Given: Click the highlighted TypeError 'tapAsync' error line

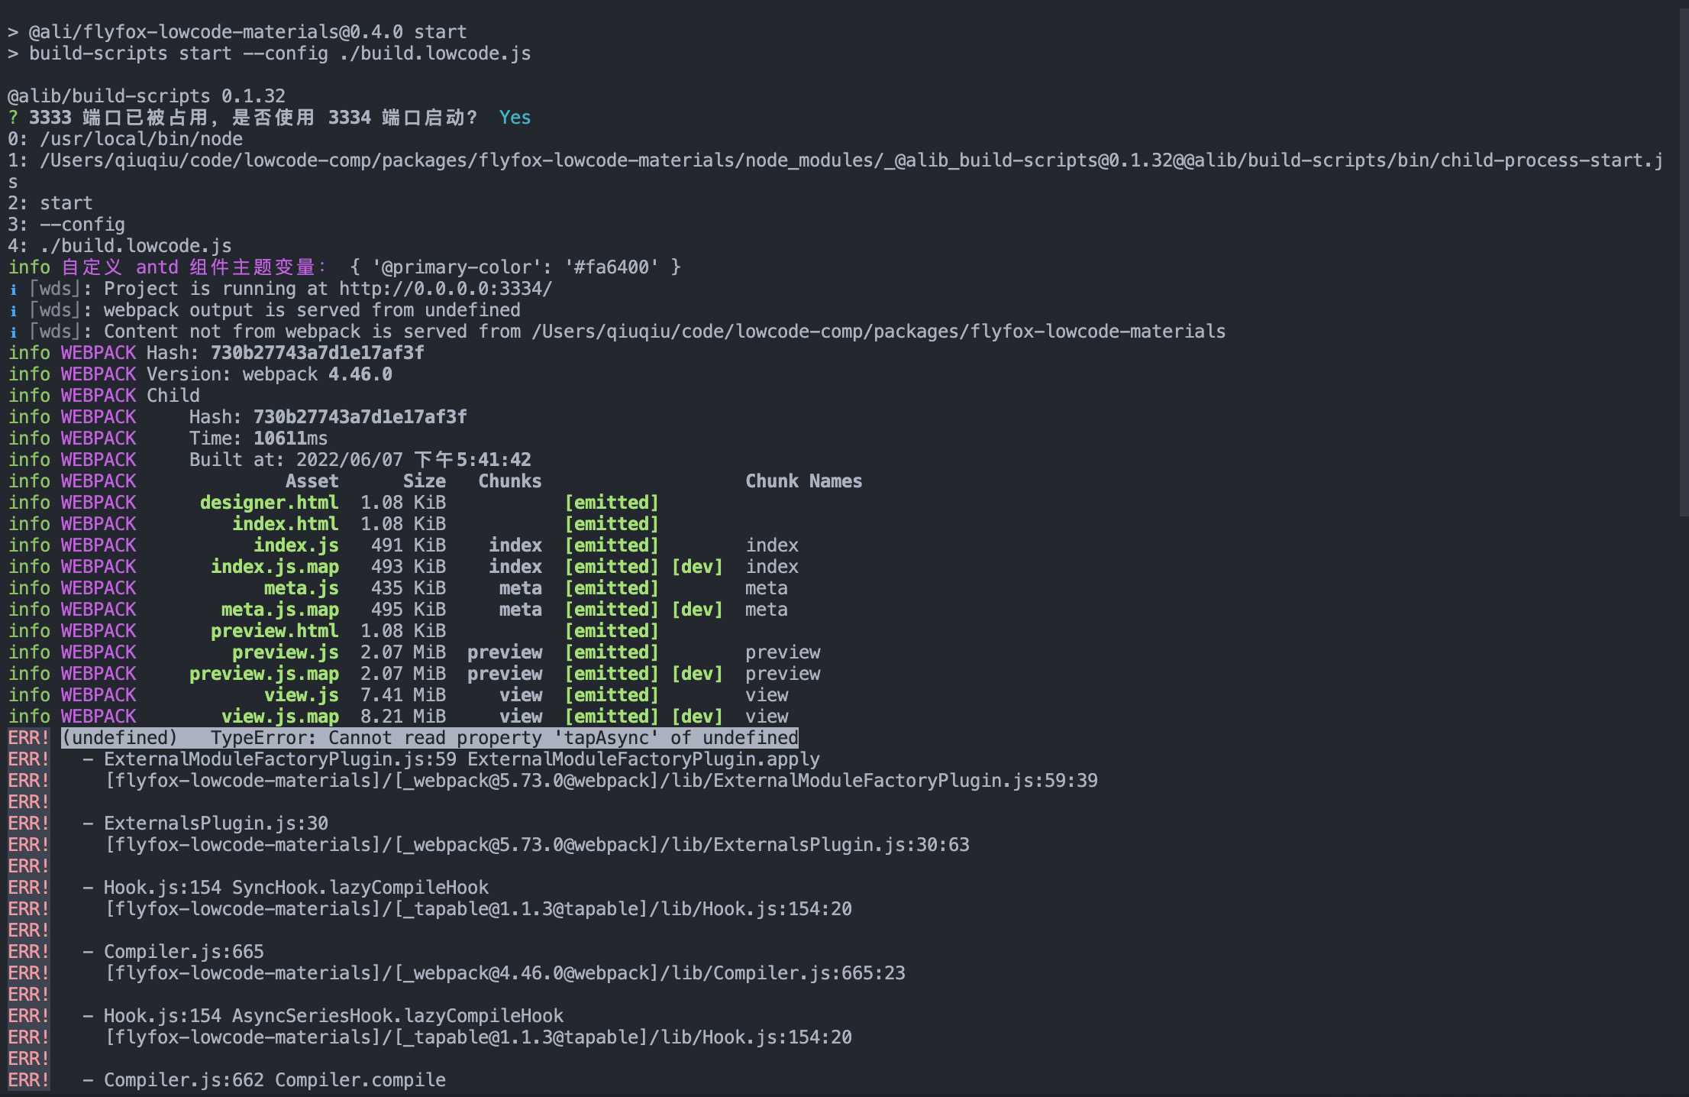Looking at the screenshot, I should [x=429, y=738].
